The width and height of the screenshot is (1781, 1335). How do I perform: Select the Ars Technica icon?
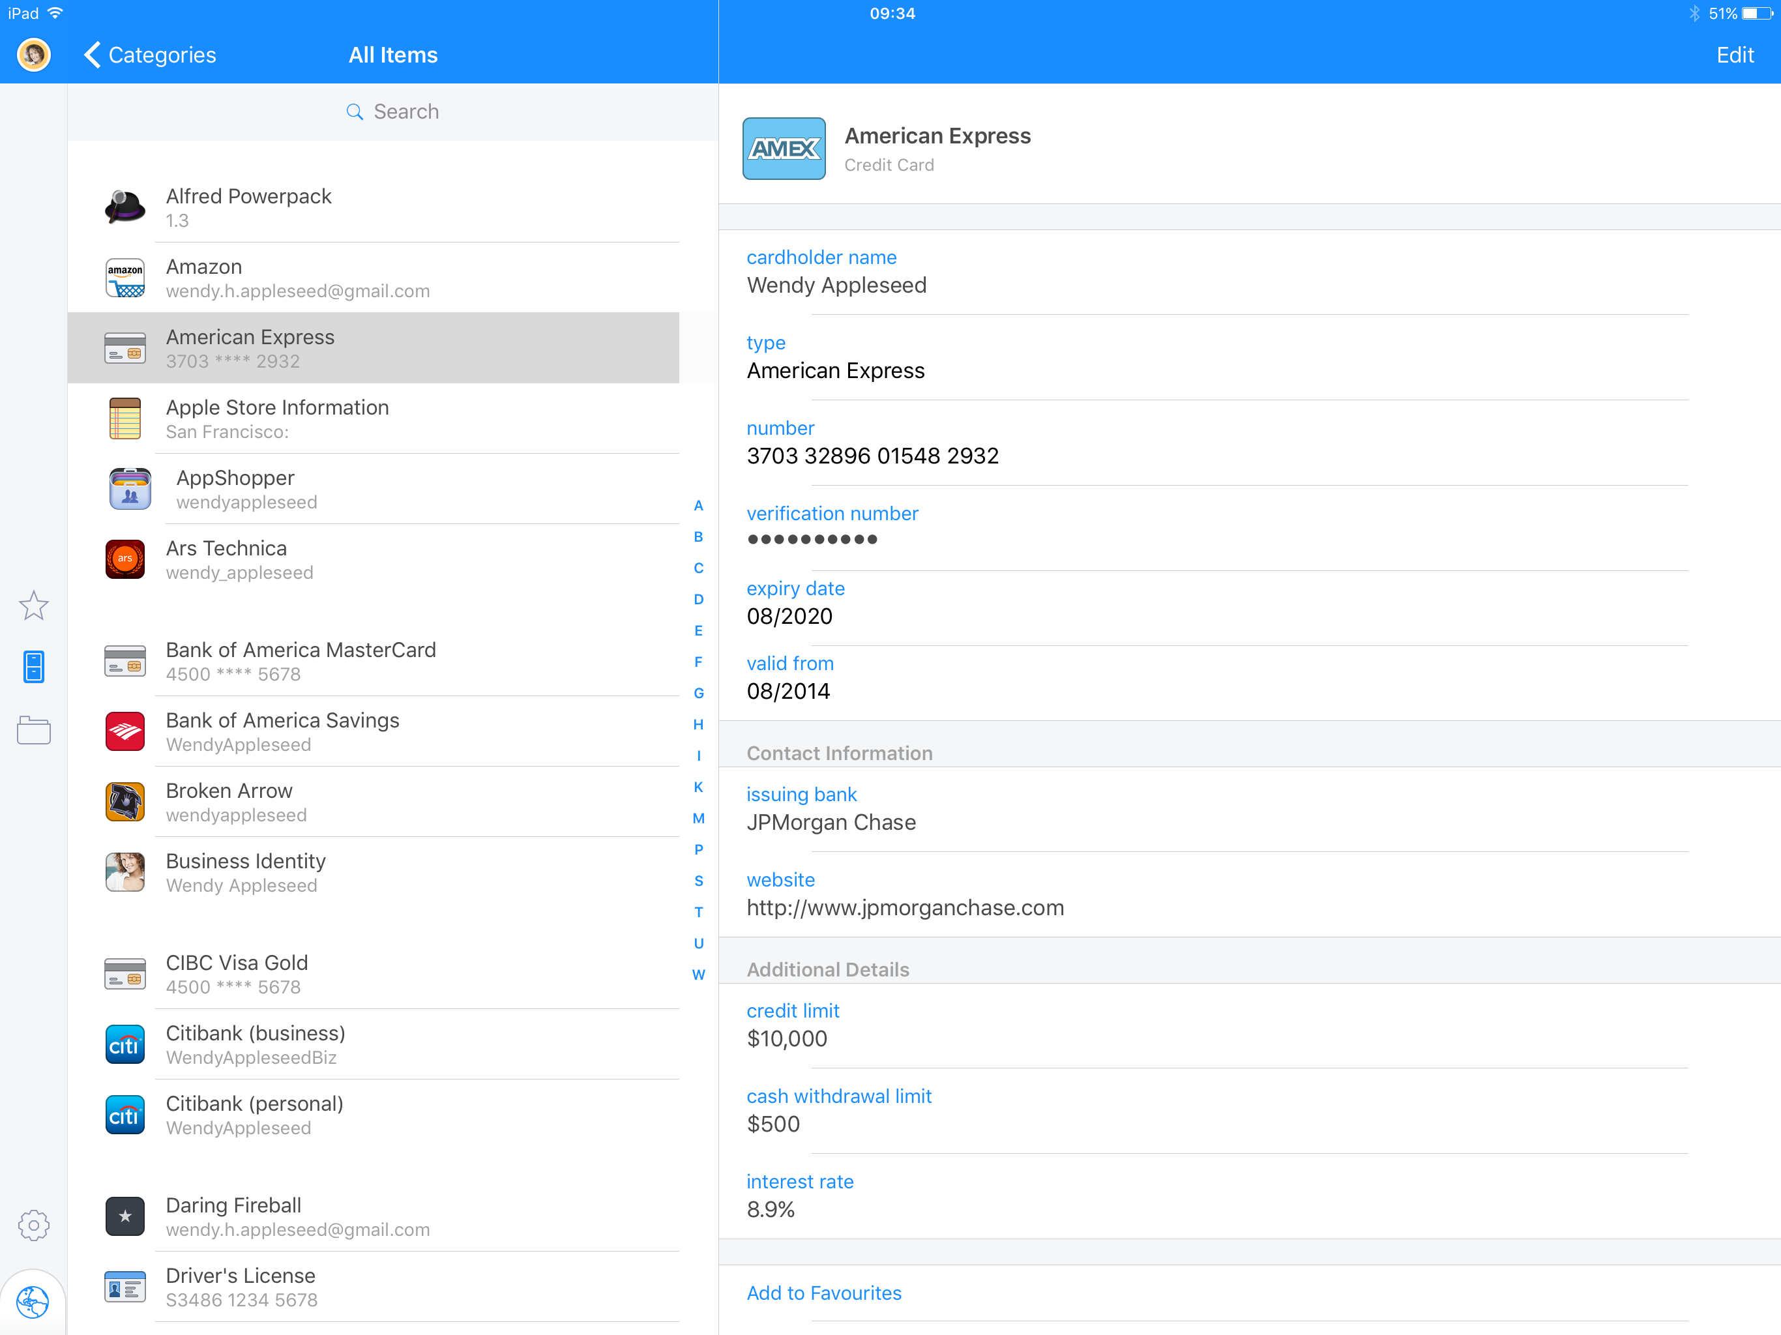click(126, 559)
